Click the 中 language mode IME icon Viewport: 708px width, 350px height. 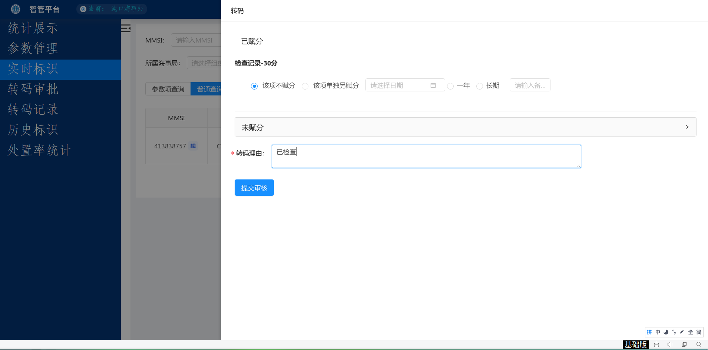point(658,332)
